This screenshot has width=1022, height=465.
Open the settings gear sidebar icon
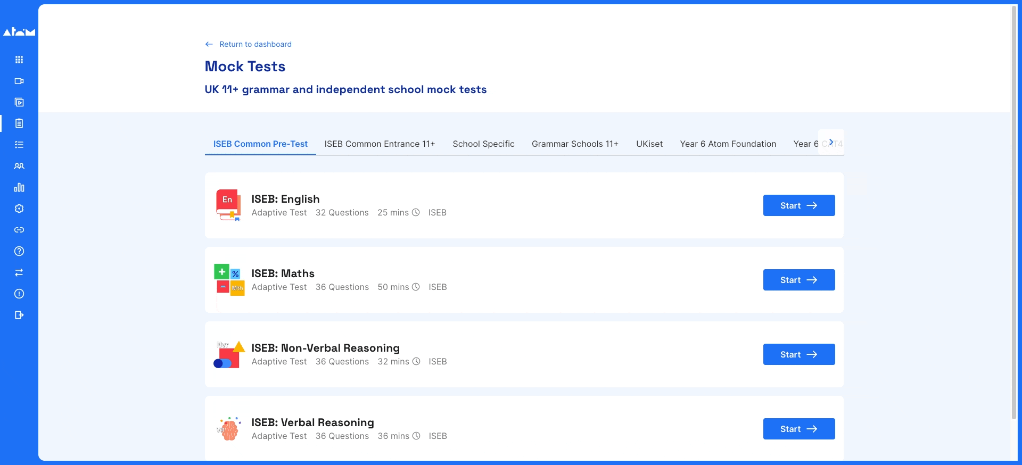click(19, 209)
